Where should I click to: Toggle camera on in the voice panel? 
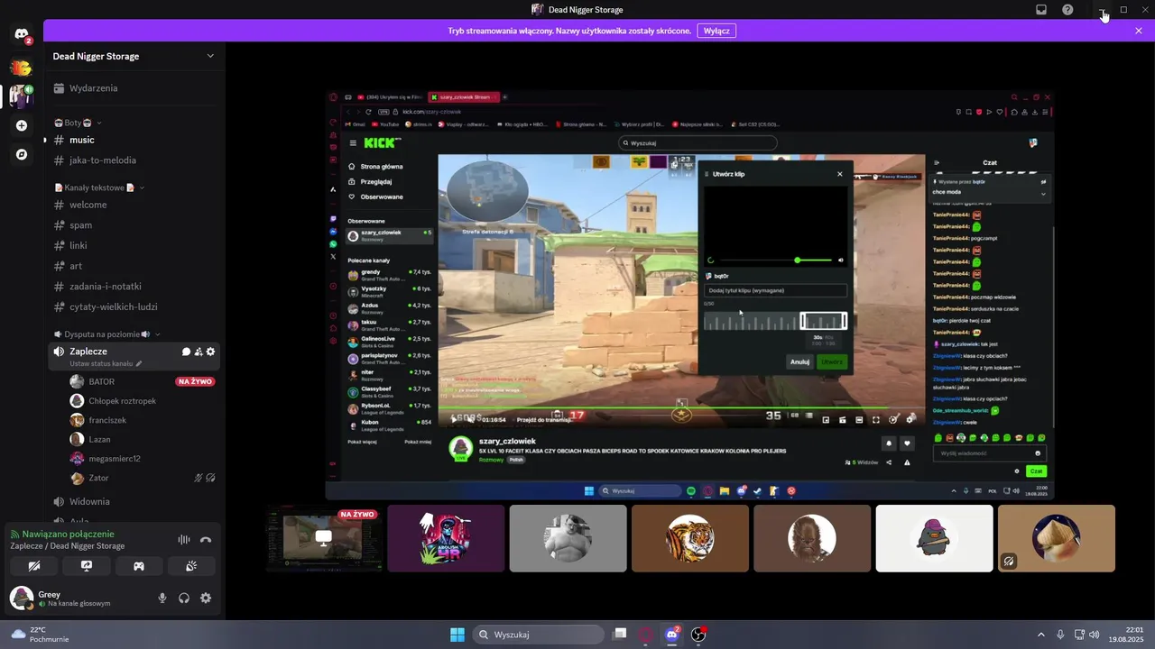[34, 566]
